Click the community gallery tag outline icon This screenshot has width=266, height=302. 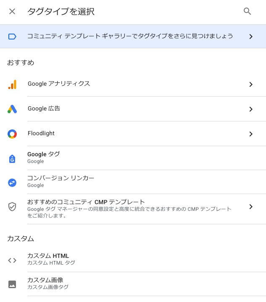pos(12,37)
